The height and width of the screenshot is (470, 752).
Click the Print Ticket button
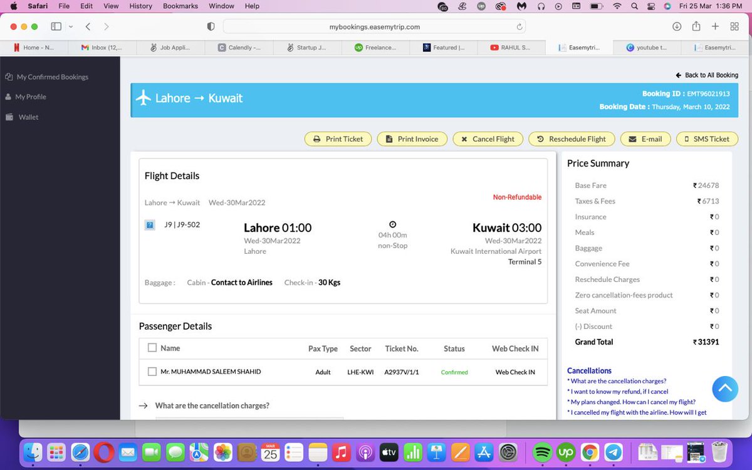click(338, 139)
